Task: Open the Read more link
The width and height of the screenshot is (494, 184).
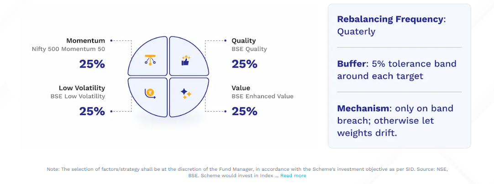Action: tap(293, 175)
